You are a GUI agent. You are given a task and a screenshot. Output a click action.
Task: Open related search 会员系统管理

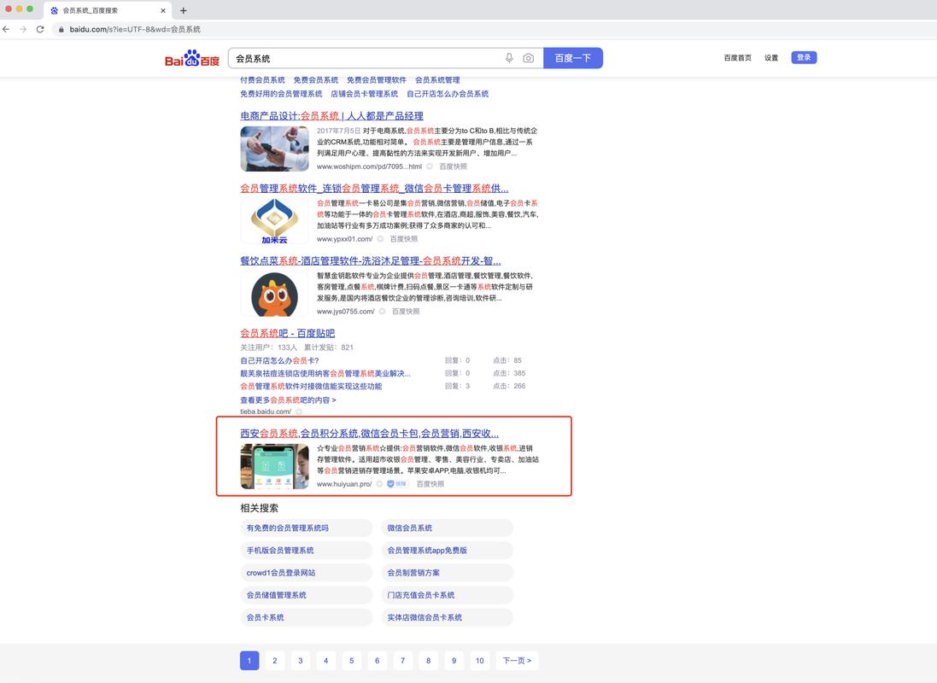click(x=437, y=80)
